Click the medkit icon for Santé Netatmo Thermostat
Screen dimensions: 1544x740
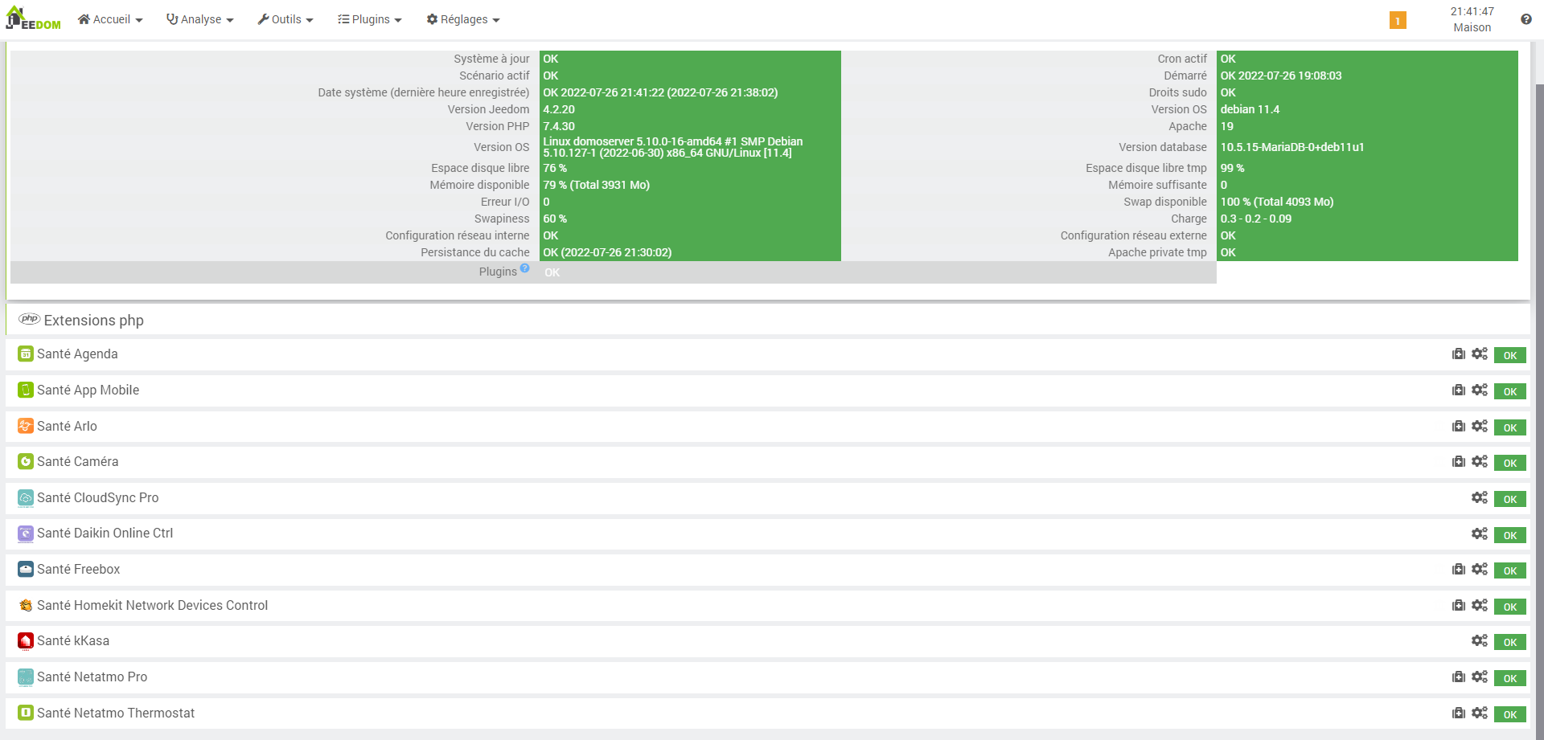tap(1458, 713)
